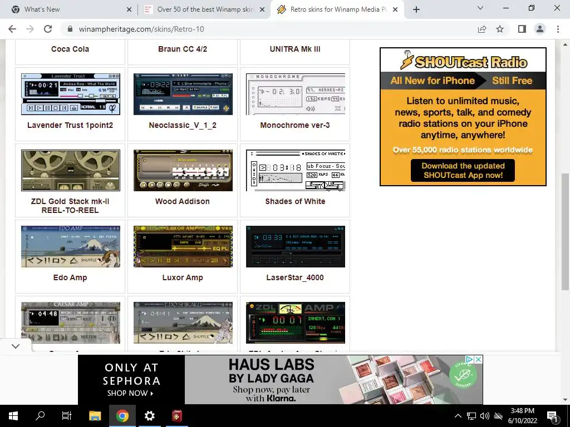
Task: Bookmark this page with star
Action: pyautogui.click(x=500, y=29)
